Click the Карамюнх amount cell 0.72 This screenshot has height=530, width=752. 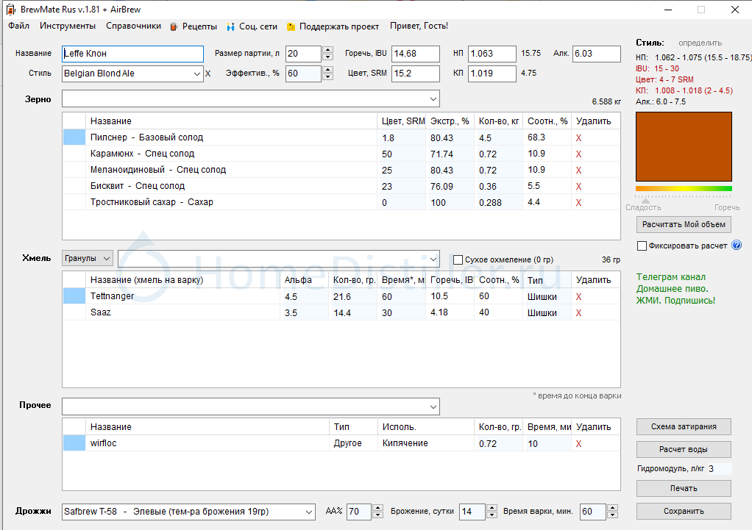click(x=498, y=154)
